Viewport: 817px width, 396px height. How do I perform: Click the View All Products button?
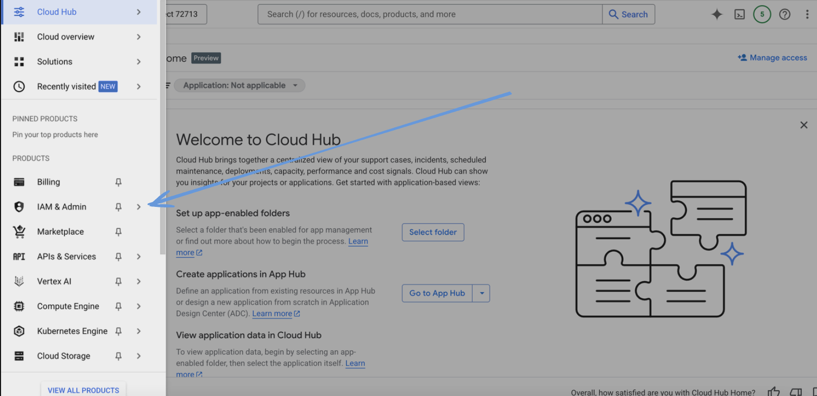point(83,390)
